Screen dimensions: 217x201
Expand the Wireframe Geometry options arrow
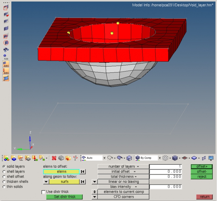pos(115,158)
